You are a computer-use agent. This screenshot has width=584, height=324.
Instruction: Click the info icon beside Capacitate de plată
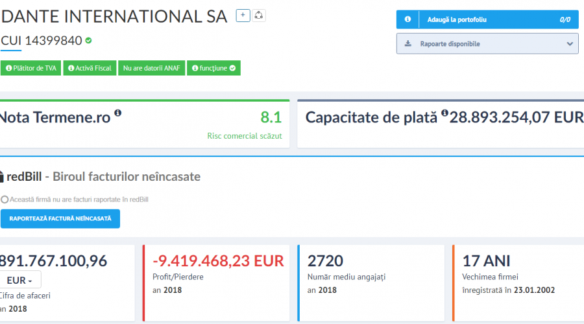444,113
